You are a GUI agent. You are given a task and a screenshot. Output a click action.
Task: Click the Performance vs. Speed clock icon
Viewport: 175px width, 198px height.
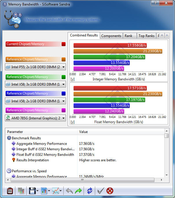coord(9,171)
